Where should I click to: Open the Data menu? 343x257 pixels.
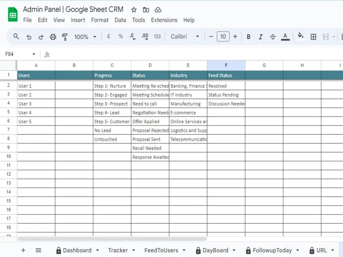[120, 20]
